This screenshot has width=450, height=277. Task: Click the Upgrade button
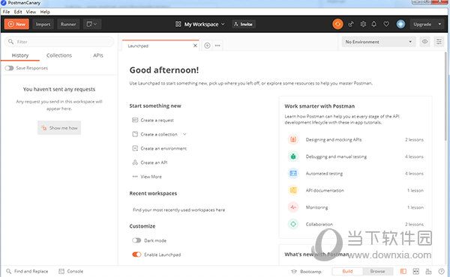[x=422, y=24]
